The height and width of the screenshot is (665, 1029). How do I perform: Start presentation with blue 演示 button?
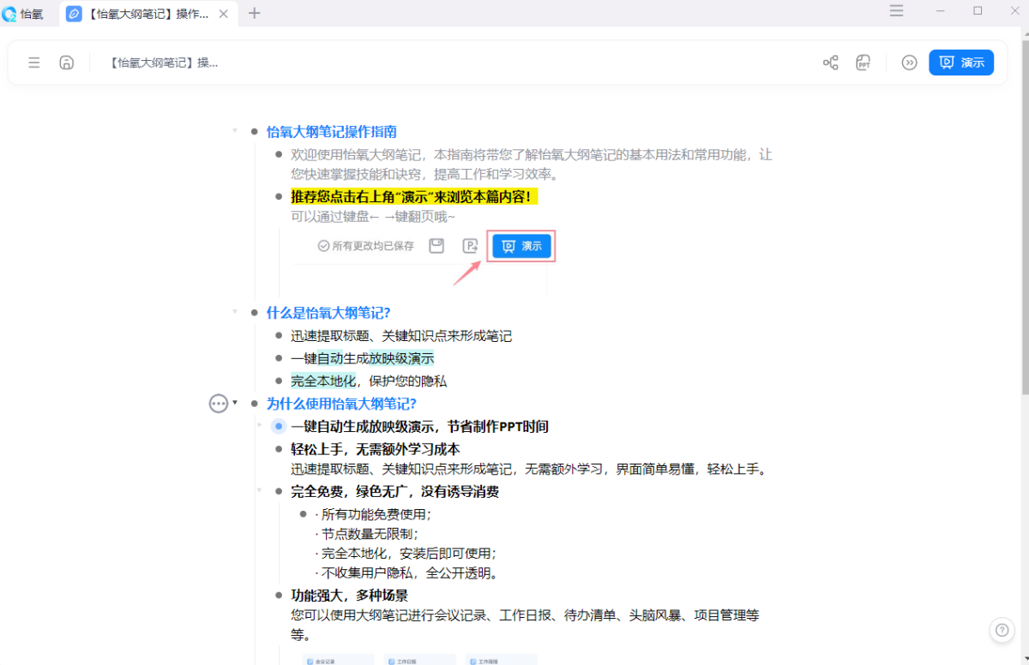click(961, 63)
